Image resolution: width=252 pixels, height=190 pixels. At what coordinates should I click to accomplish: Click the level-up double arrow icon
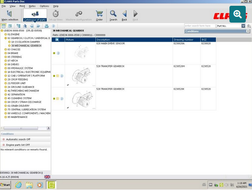pyautogui.click(x=25, y=26)
